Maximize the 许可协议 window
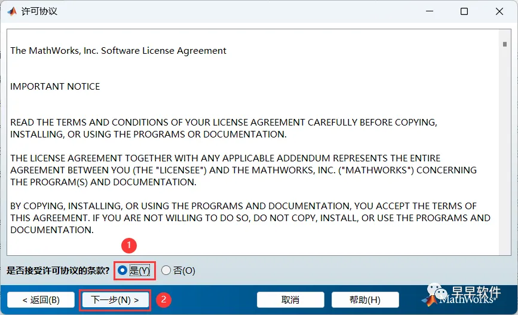The height and width of the screenshot is (315, 518). coord(464,11)
